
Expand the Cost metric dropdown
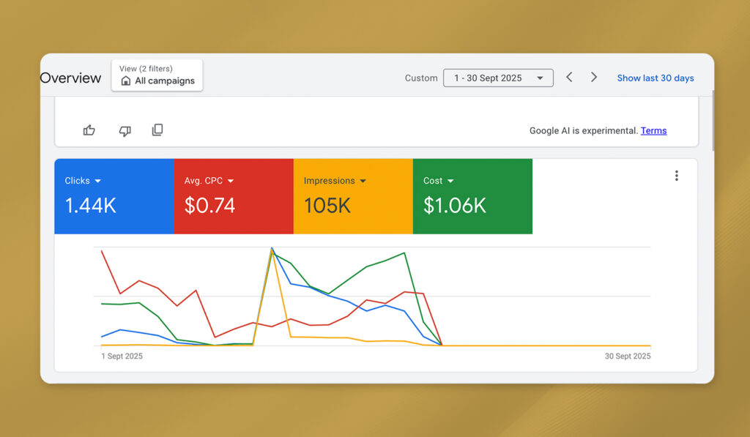450,181
